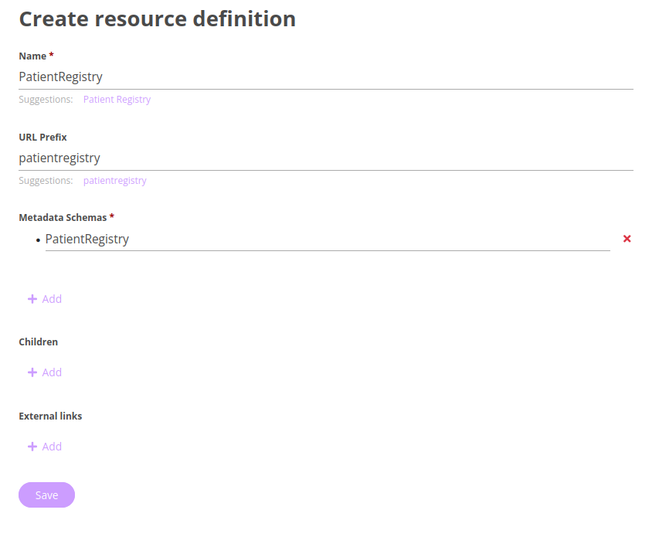Click the 'Create resource definition' heading
This screenshot has height=537, width=659.
(x=158, y=19)
